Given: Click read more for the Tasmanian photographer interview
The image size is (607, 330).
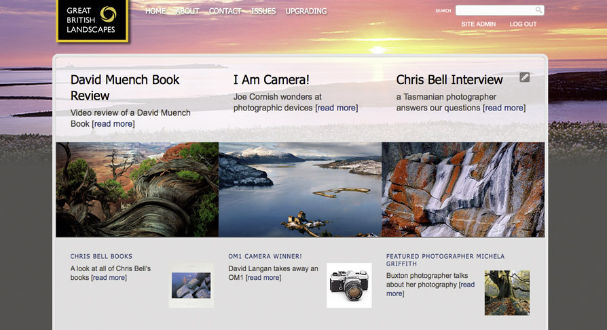Looking at the screenshot, I should click(x=503, y=108).
